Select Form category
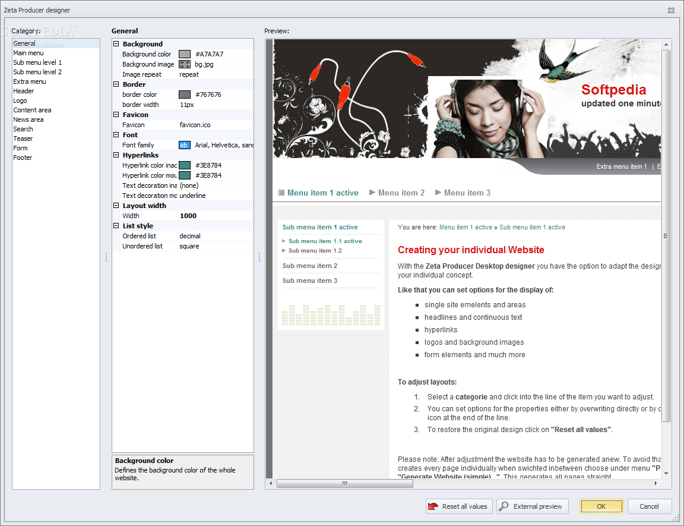The height and width of the screenshot is (526, 684). (x=56, y=148)
